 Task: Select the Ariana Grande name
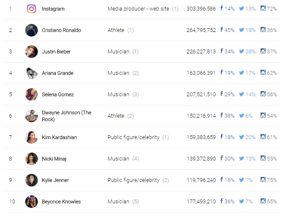[x=58, y=73]
